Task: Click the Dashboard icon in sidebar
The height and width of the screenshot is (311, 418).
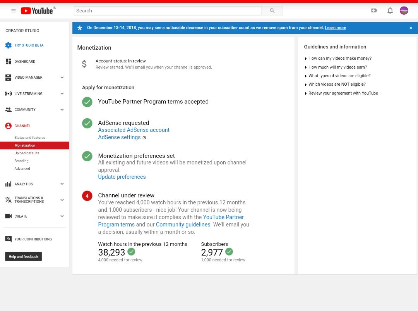Action: pyautogui.click(x=8, y=61)
